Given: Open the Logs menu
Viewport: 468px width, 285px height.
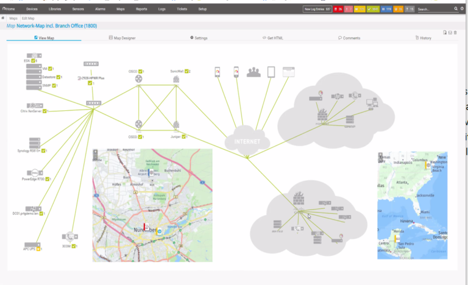Looking at the screenshot, I should [x=161, y=9].
